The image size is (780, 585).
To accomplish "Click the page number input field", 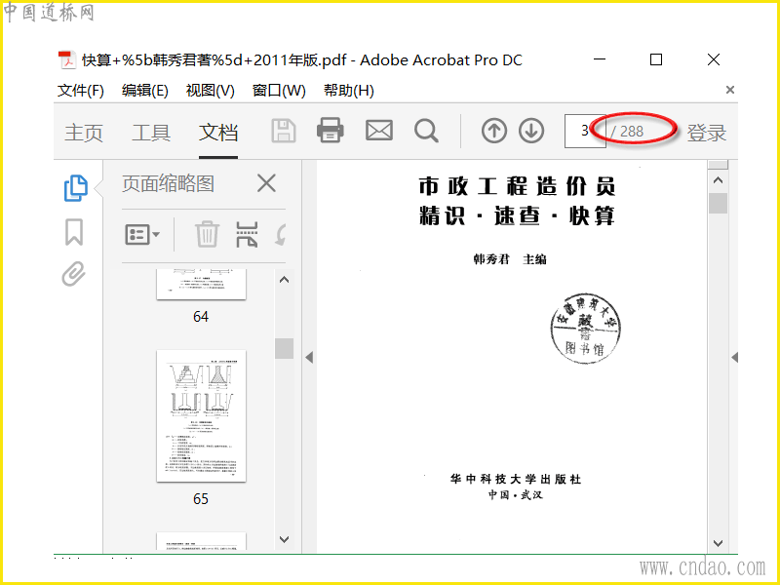I will (585, 131).
